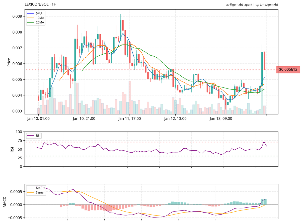The height and width of the screenshot is (223, 301).
Task: Click the MACD y-axis title
Action: [x=5, y=202]
